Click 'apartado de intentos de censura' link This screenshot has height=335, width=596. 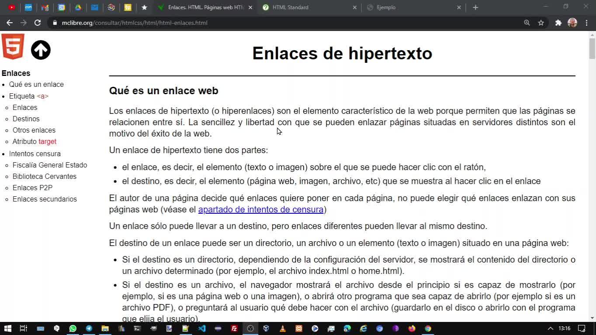pos(261,209)
